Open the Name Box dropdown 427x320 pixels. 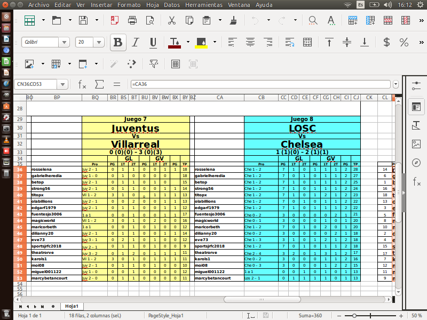(62, 84)
